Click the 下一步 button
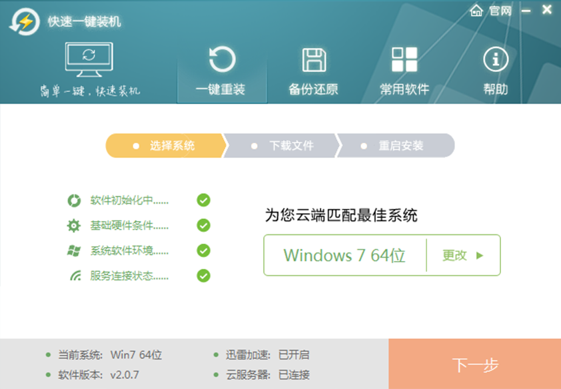Screen dimensions: 561x389 [475, 364]
